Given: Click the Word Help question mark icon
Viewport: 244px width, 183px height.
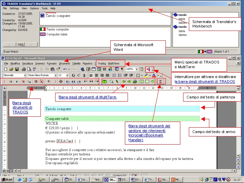Looking at the screenshot, I should [141, 69].
